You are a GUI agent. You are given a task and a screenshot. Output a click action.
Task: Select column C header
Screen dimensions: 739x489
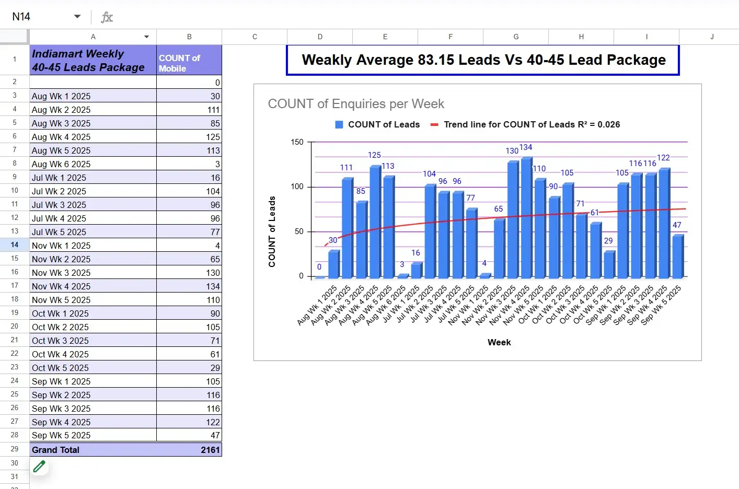coord(255,37)
